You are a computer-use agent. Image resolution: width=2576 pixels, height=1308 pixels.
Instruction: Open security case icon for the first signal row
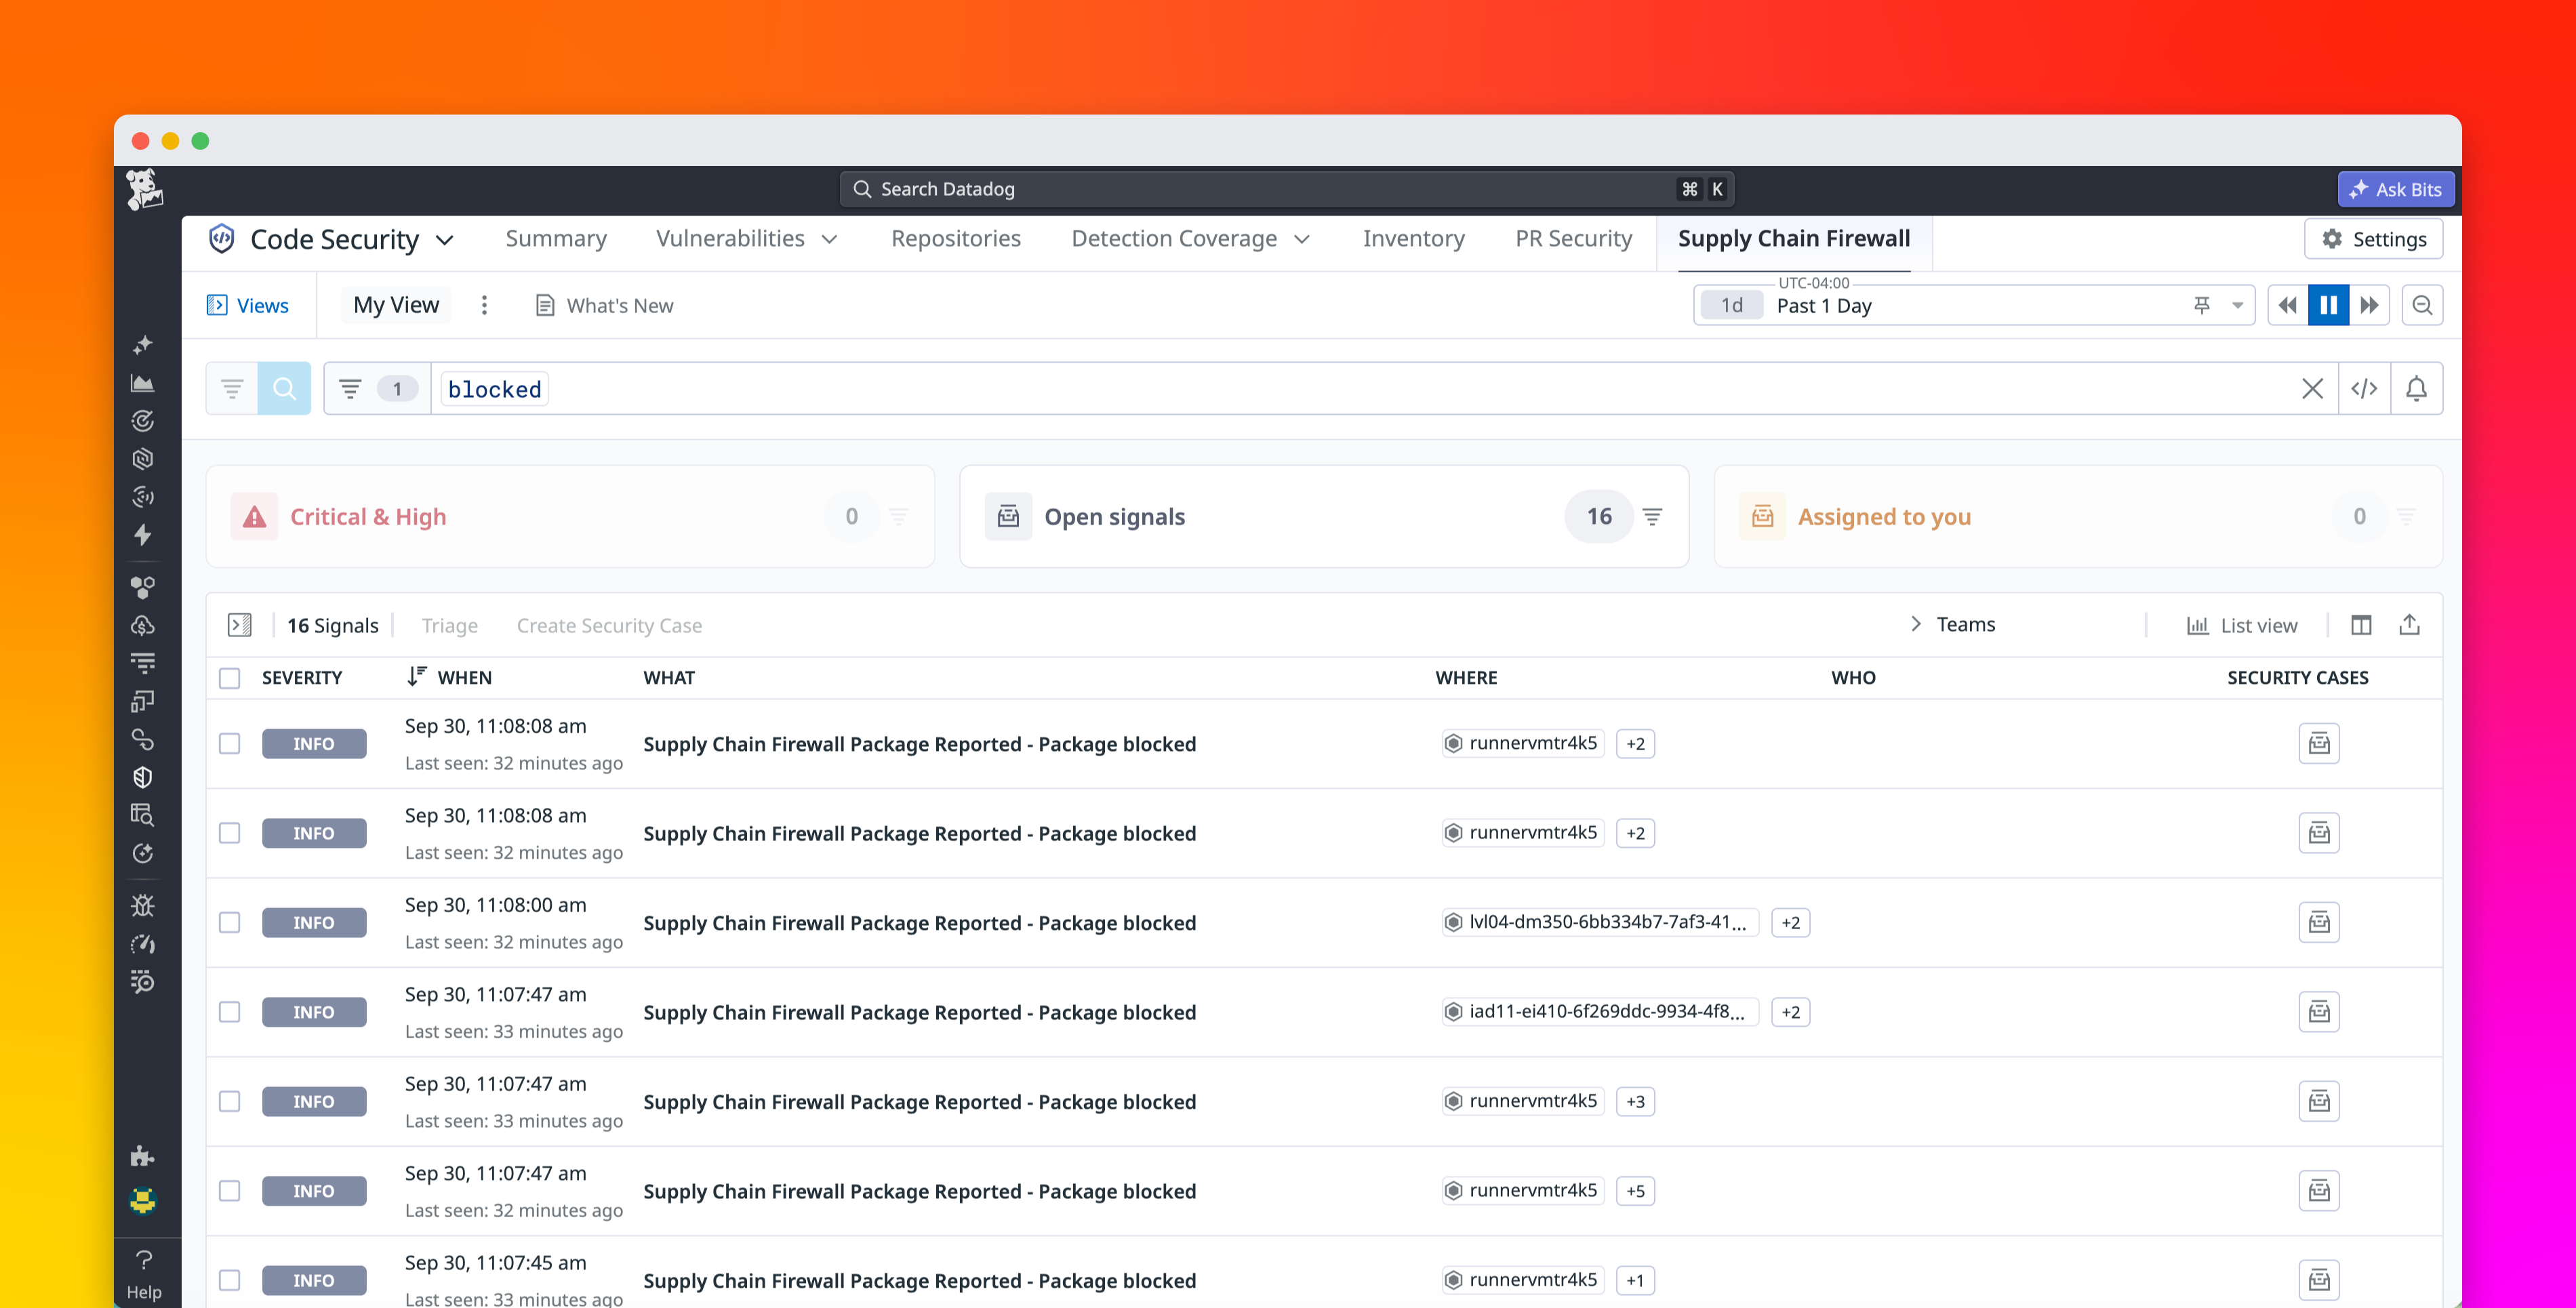(2319, 743)
